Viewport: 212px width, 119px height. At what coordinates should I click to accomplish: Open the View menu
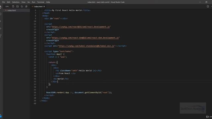(x=24, y=2)
